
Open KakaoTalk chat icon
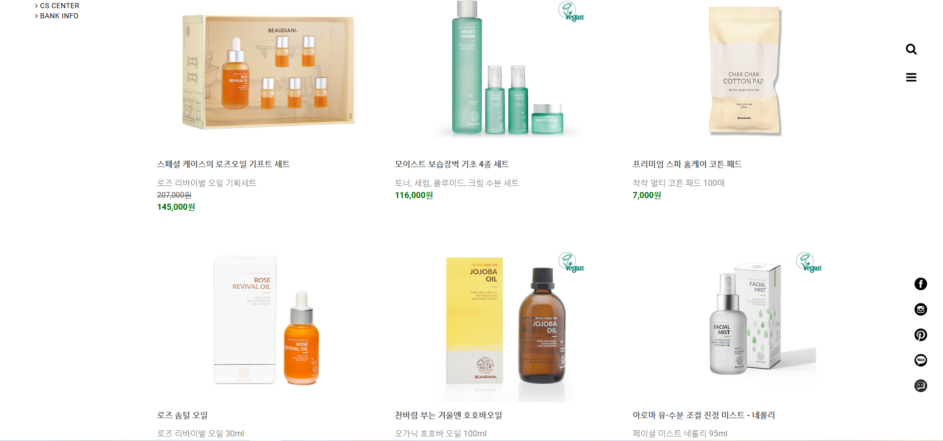point(921,361)
